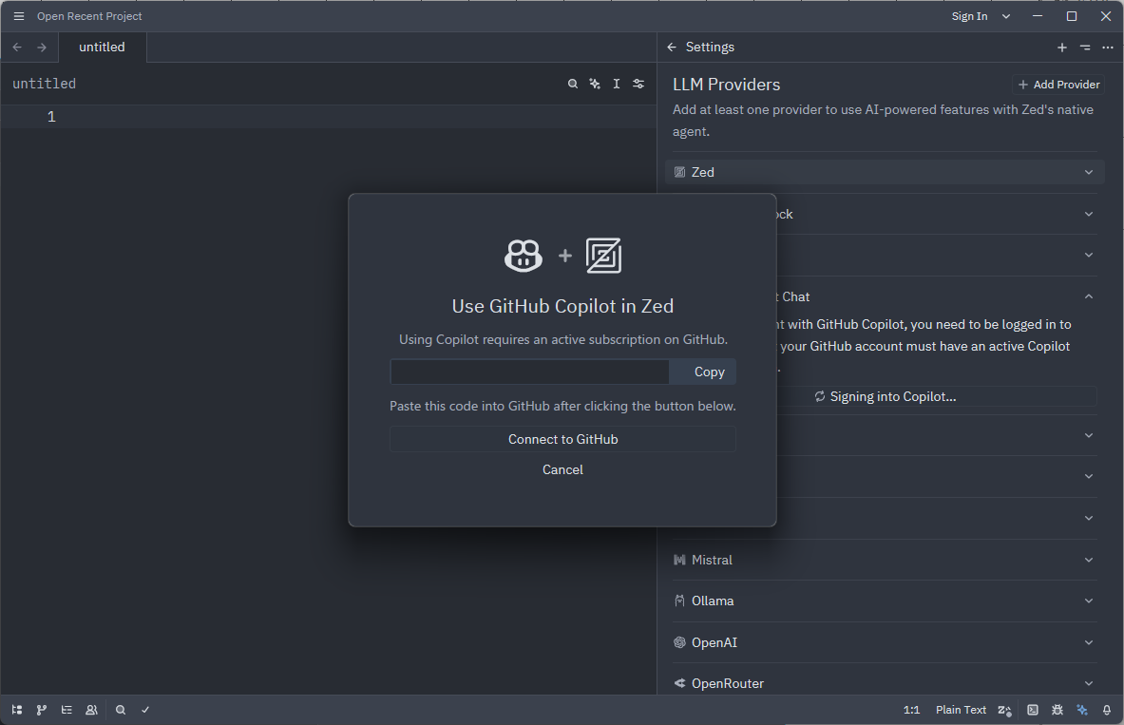Open the terminal panel from status bar
The width and height of the screenshot is (1124, 725).
pyautogui.click(x=1033, y=710)
